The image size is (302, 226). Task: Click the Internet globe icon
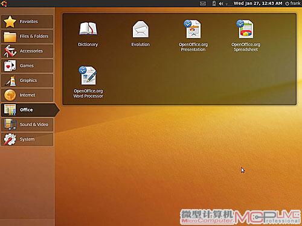point(10,95)
